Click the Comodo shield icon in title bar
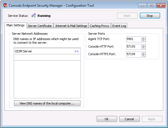This screenshot has height=128, width=168. pyautogui.click(x=5, y=6)
